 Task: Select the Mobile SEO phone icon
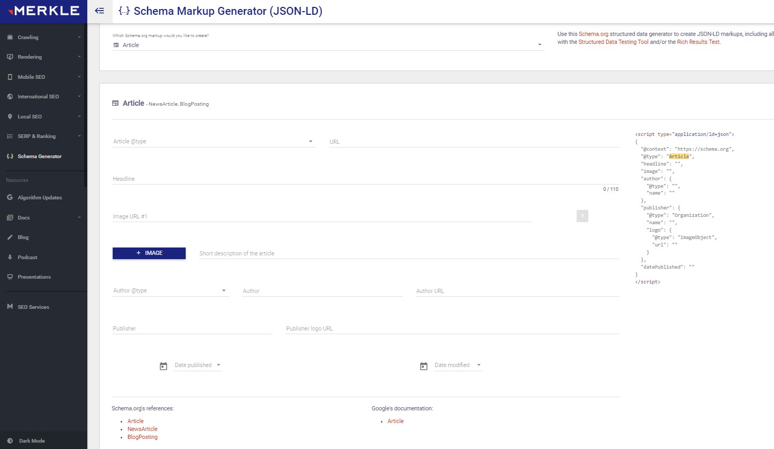pyautogui.click(x=9, y=77)
